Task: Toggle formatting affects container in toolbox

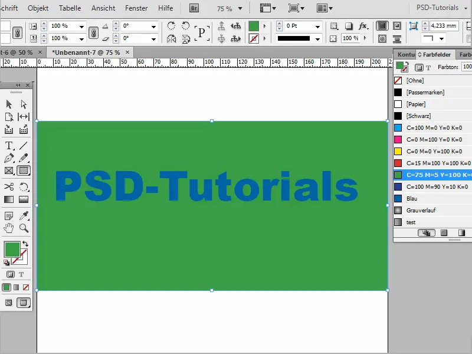Action: pyautogui.click(x=10, y=274)
